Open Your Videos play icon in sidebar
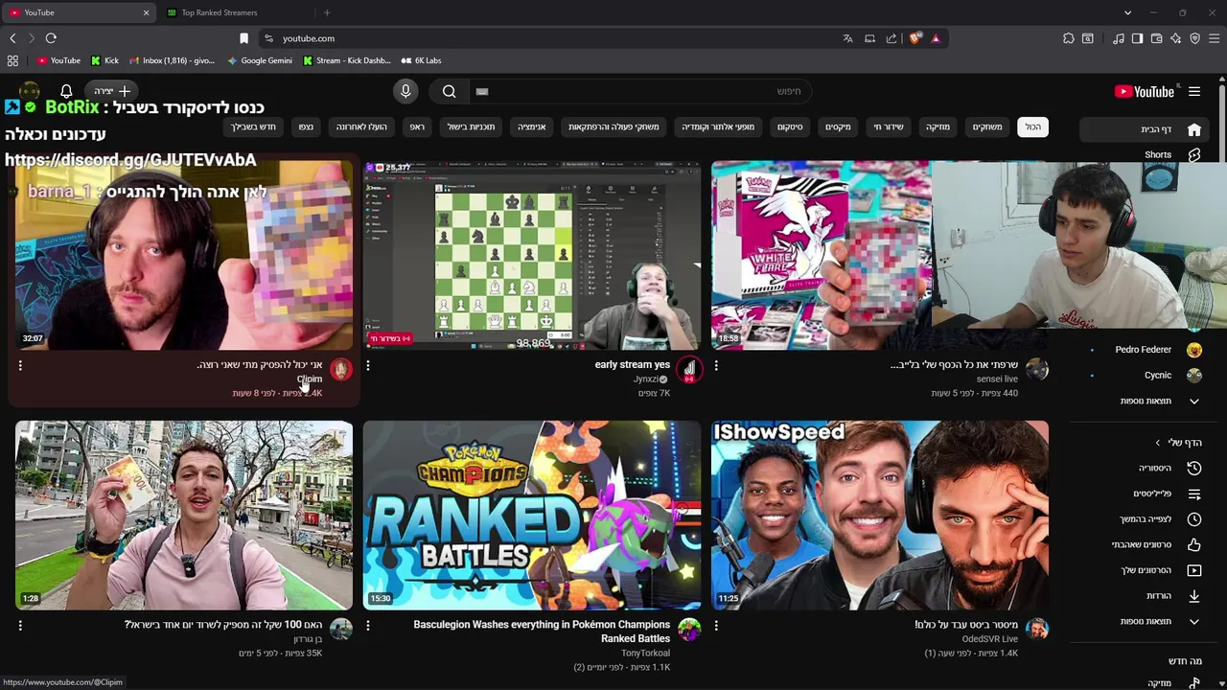This screenshot has height=690, width=1227. (1194, 570)
